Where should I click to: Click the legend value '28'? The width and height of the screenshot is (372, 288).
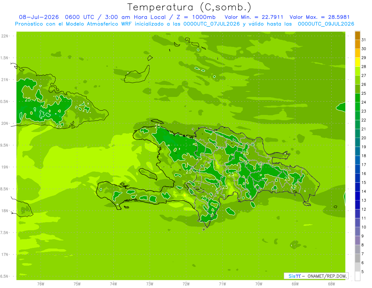pos(364,66)
